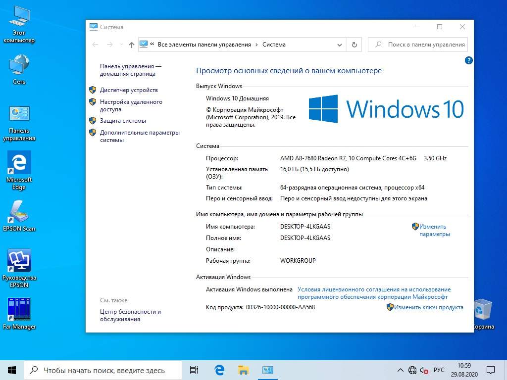Open the Панель управления desktop icon
507x380 pixels.
19,123
